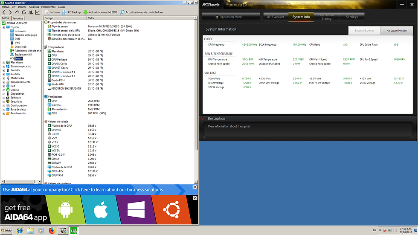Open the Archivo menu
418x235 pixels.
[x=6, y=7]
